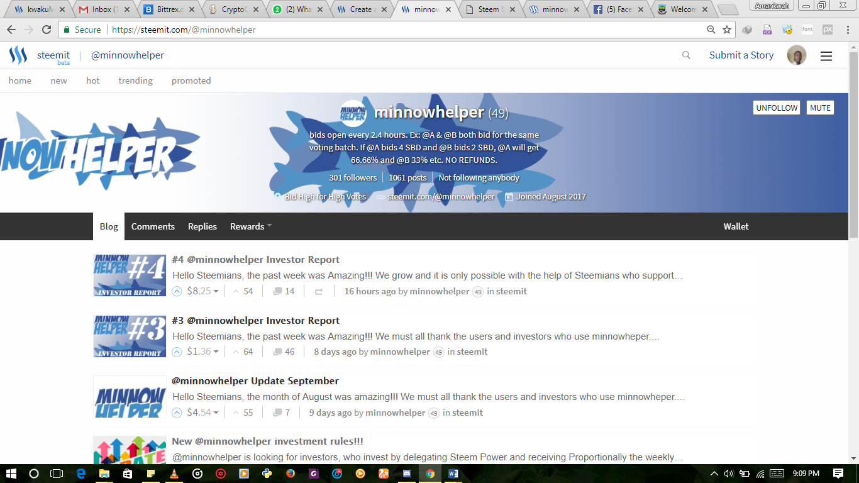Open the #3 Investor Report thumbnail
Screen dimensions: 859x483
[x=130, y=336]
